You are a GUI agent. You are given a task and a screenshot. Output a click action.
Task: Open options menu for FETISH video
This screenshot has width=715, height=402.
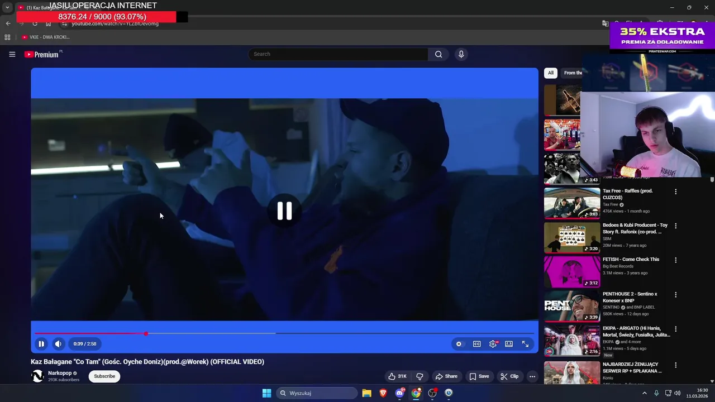pos(675,260)
